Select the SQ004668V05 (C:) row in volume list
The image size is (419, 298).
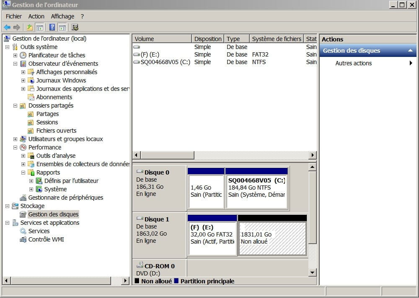tap(225, 62)
